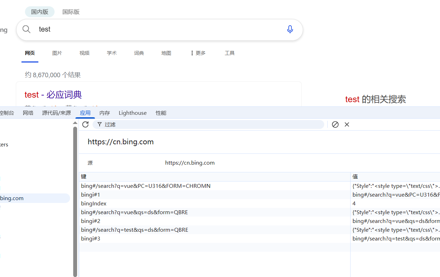440x277 pixels.
Task: Click the 值 column header
Action: pos(395,177)
